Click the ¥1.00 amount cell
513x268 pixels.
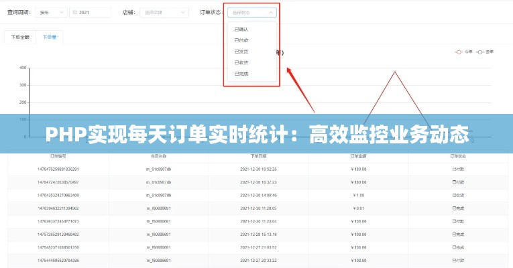(x=359, y=196)
